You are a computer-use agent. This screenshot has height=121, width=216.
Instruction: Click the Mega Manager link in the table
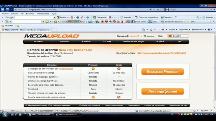[66, 69]
